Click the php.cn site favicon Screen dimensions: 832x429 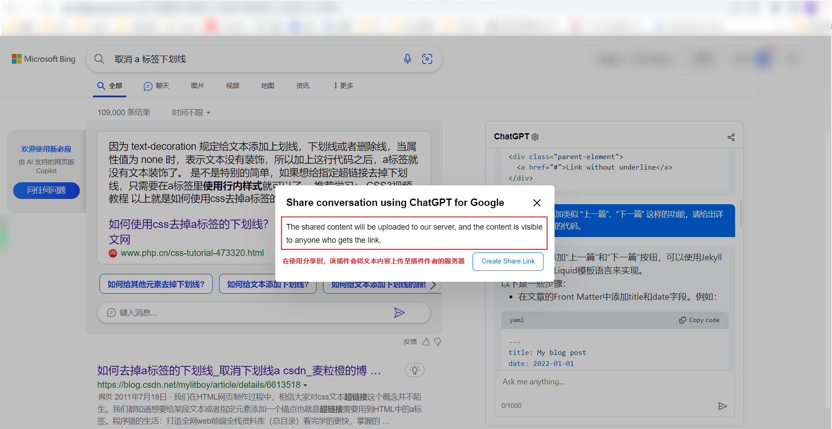[113, 253]
